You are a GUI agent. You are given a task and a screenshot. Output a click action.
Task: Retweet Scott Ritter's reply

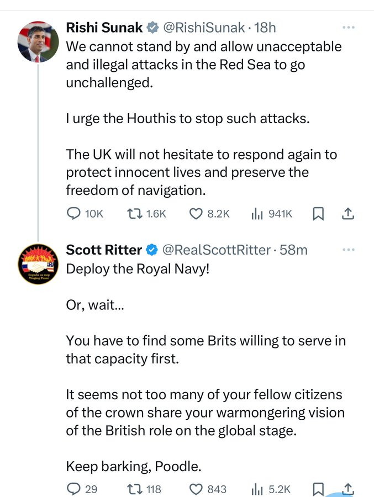pyautogui.click(x=134, y=489)
